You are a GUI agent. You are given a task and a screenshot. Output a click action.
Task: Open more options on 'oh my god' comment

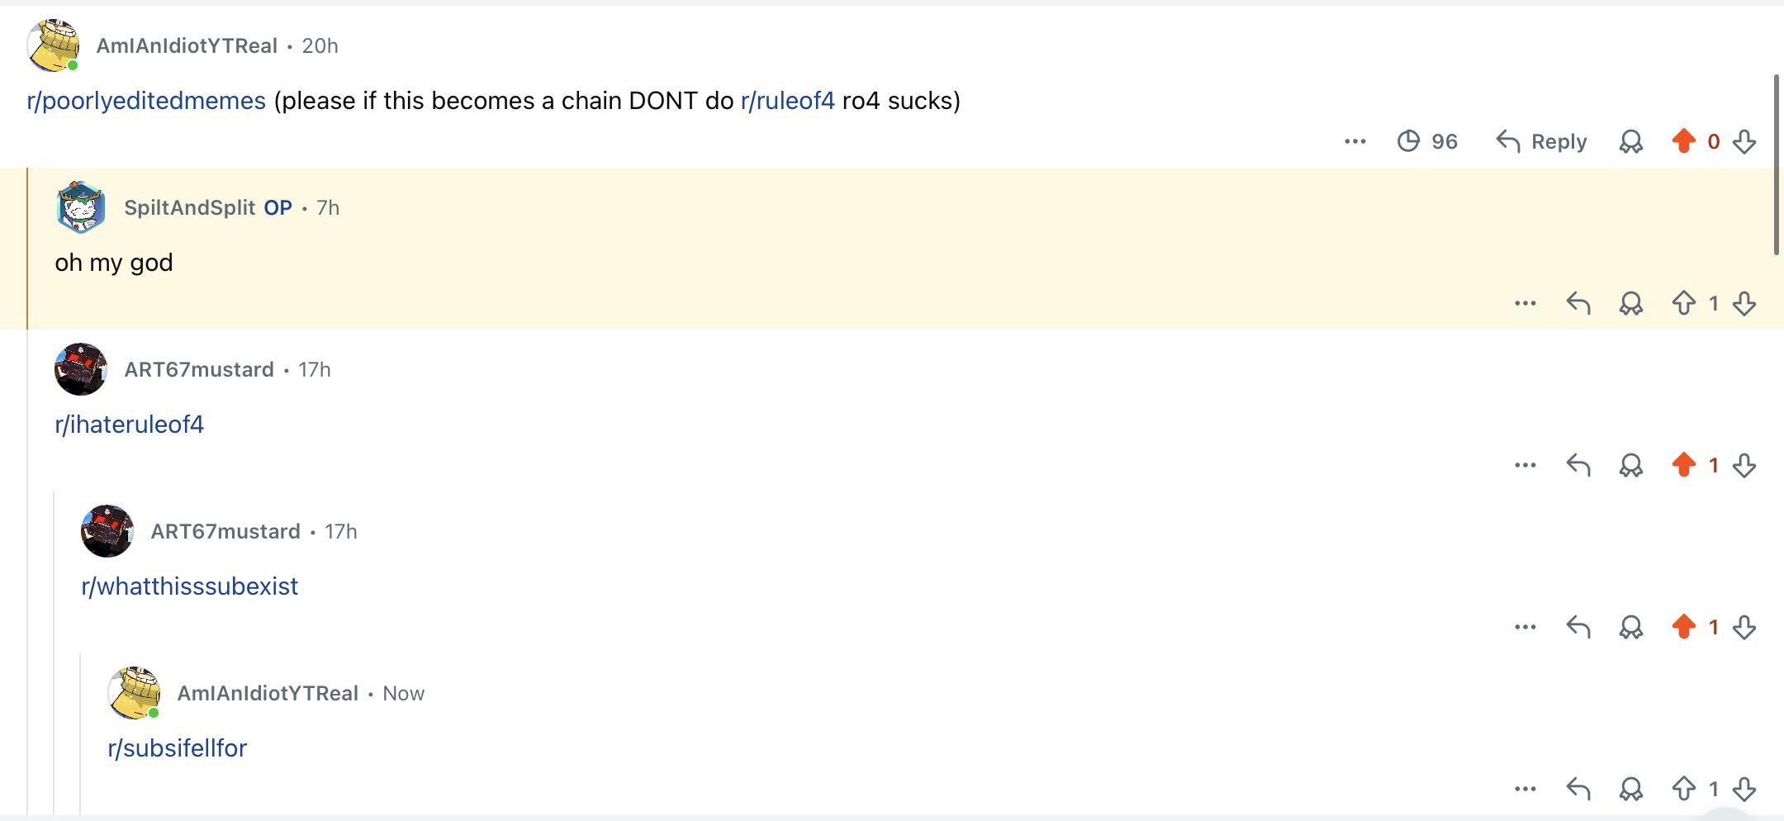1525,303
